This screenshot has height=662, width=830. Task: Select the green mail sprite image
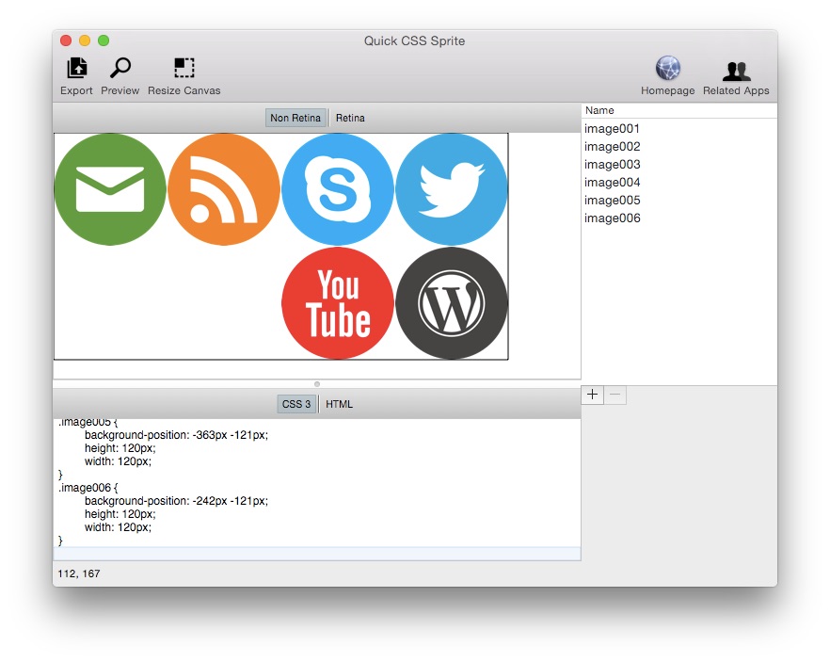[x=110, y=189]
